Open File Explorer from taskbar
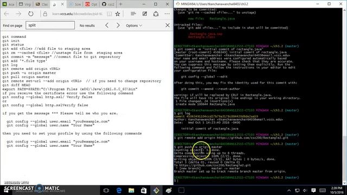This screenshot has width=347, height=195. (x=131, y=190)
